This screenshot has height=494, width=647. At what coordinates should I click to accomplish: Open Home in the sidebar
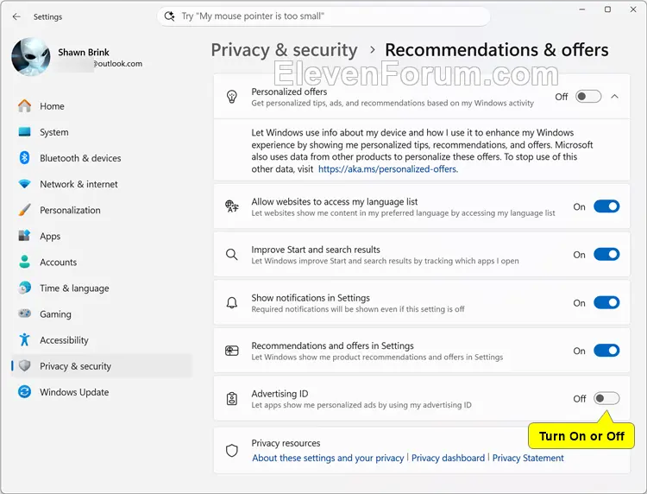(x=102, y=106)
